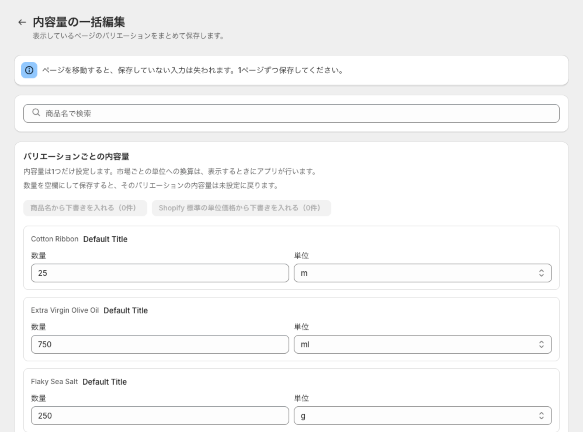
Task: Click the Olive Oil unit selector chevrons
Action: point(541,344)
